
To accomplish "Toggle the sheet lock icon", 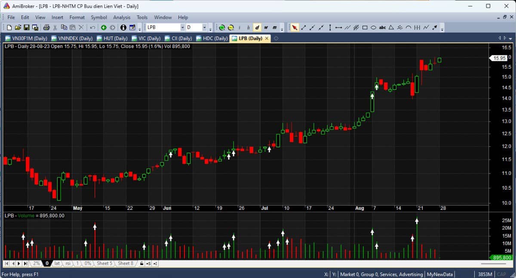I will [141, 263].
